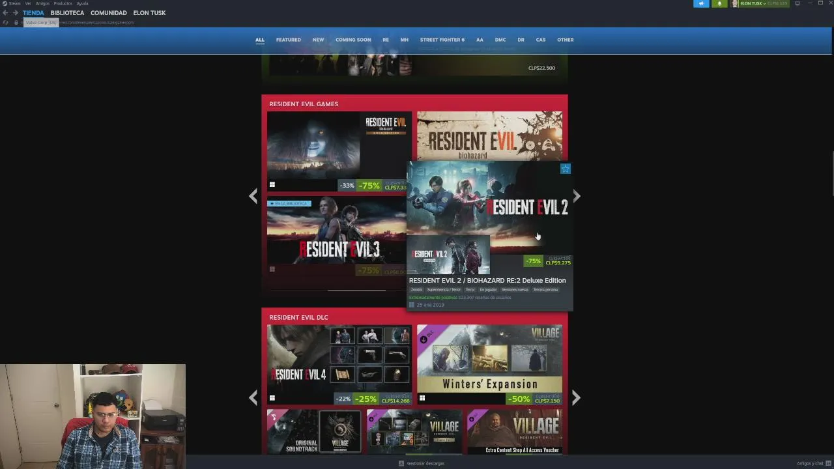The height and width of the screenshot is (469, 834).
Task: Select the CAS filter tab
Action: [541, 40]
